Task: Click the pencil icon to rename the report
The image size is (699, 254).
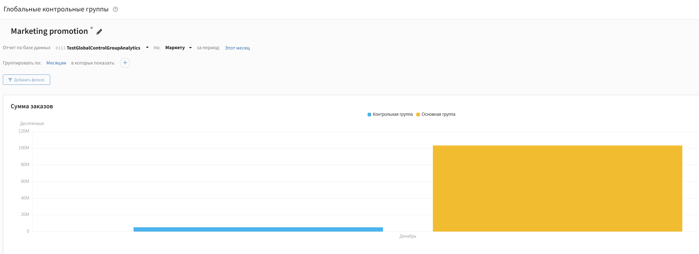Action: pyautogui.click(x=99, y=32)
